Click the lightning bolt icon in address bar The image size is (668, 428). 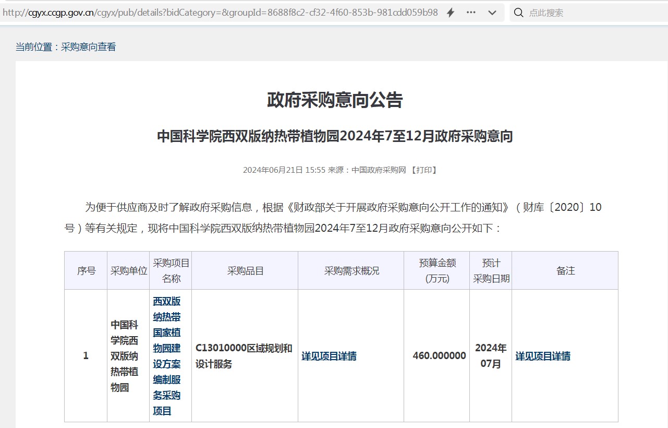click(451, 13)
